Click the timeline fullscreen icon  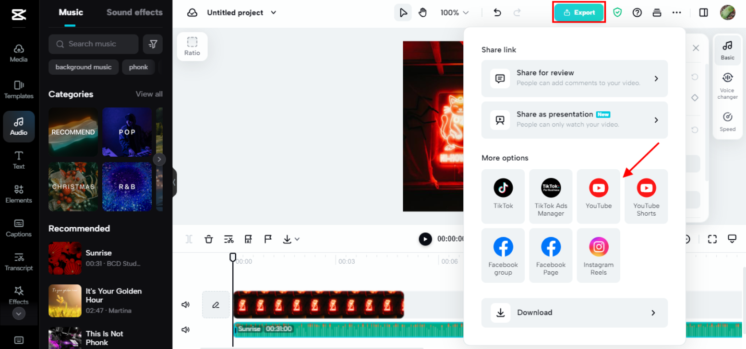click(712, 239)
